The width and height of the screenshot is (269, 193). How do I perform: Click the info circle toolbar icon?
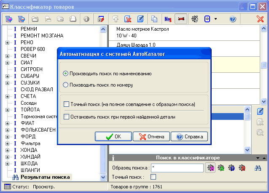point(86,19)
